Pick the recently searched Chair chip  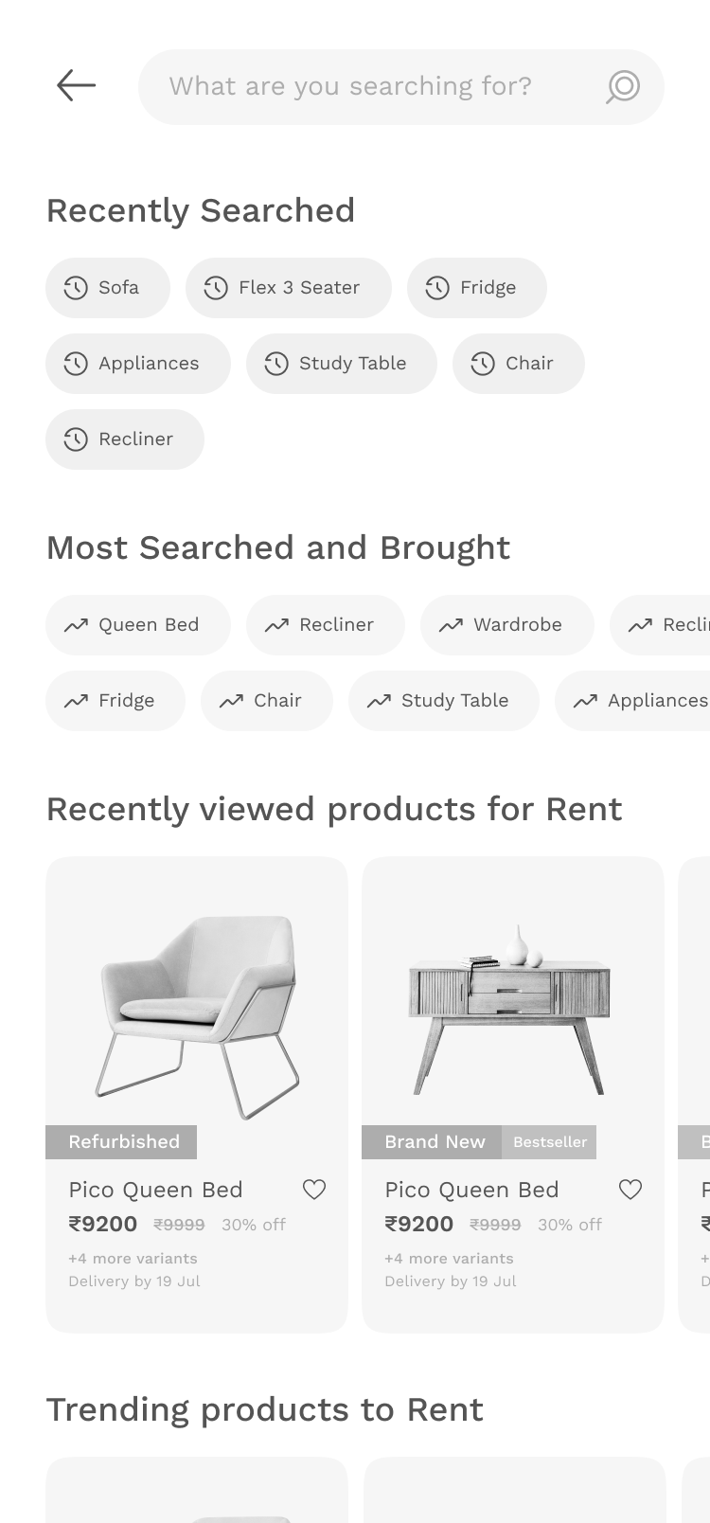coord(519,364)
